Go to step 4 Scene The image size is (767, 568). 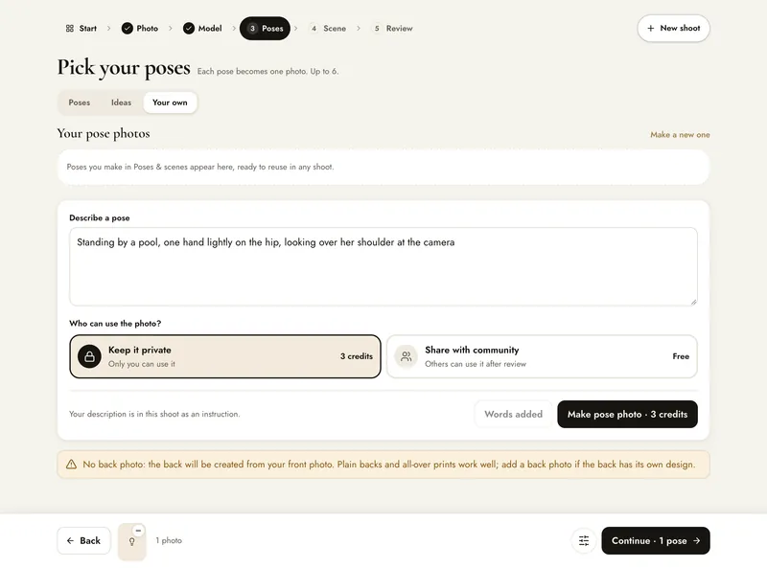tap(328, 29)
